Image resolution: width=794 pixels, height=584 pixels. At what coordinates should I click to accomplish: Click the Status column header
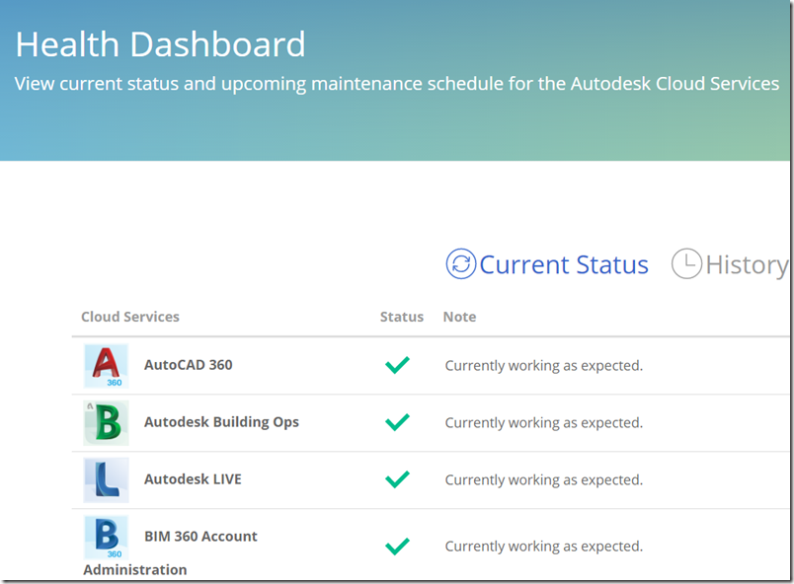pyautogui.click(x=402, y=317)
